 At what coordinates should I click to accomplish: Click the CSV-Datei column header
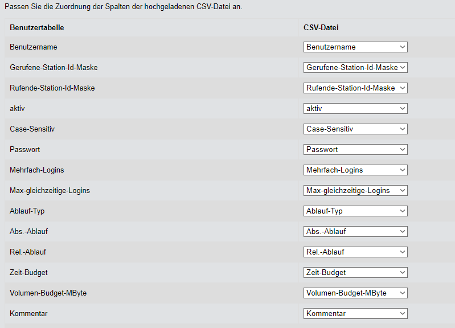click(x=322, y=27)
